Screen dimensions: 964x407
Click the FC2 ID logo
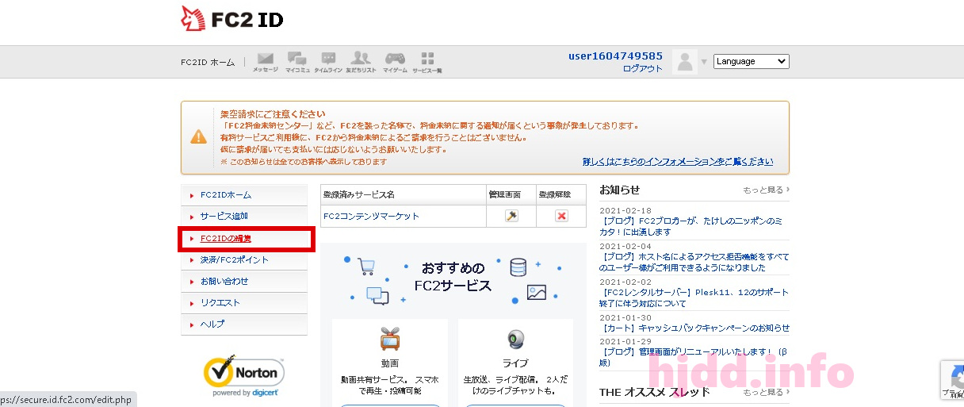click(x=232, y=20)
